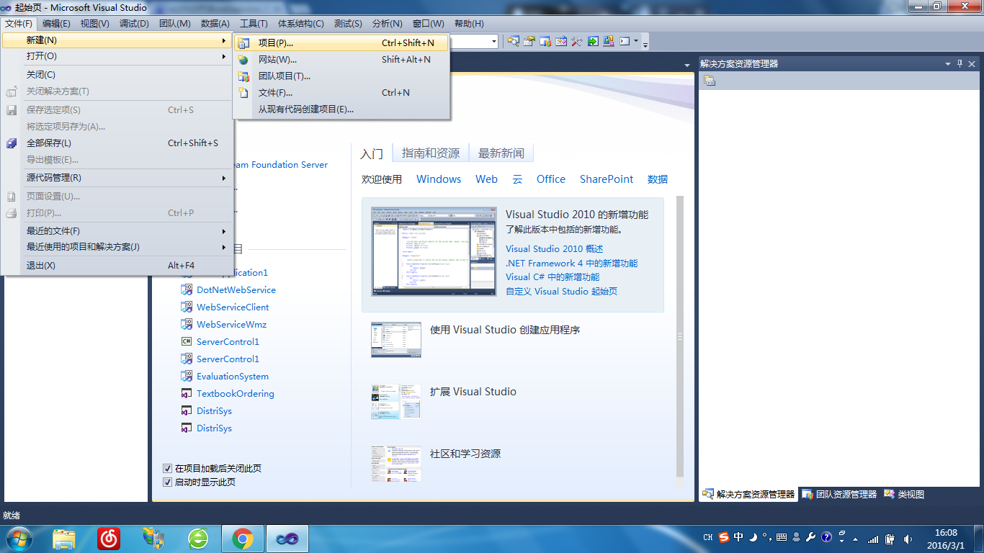The width and height of the screenshot is (984, 553).
Task: Select 从现有代码创建项目(E)... menu entry
Action: 341,109
